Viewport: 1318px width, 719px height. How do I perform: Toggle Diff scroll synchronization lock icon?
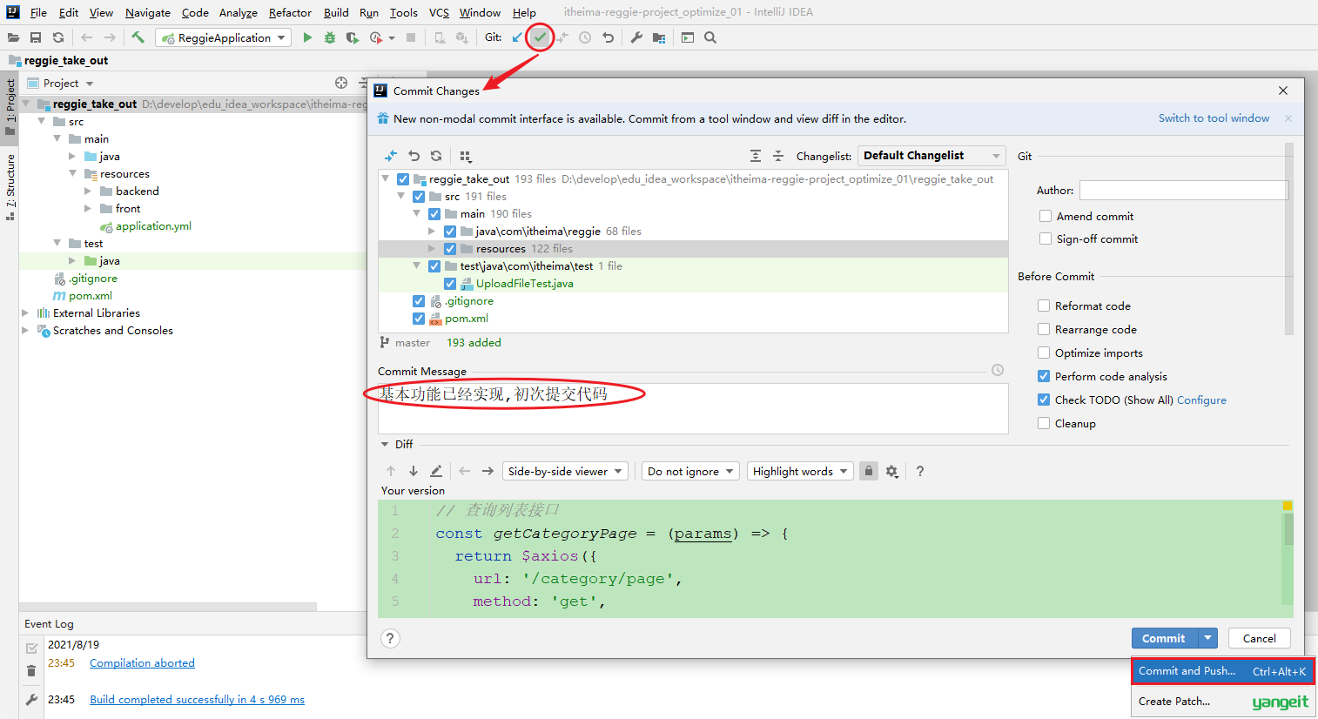click(x=869, y=471)
